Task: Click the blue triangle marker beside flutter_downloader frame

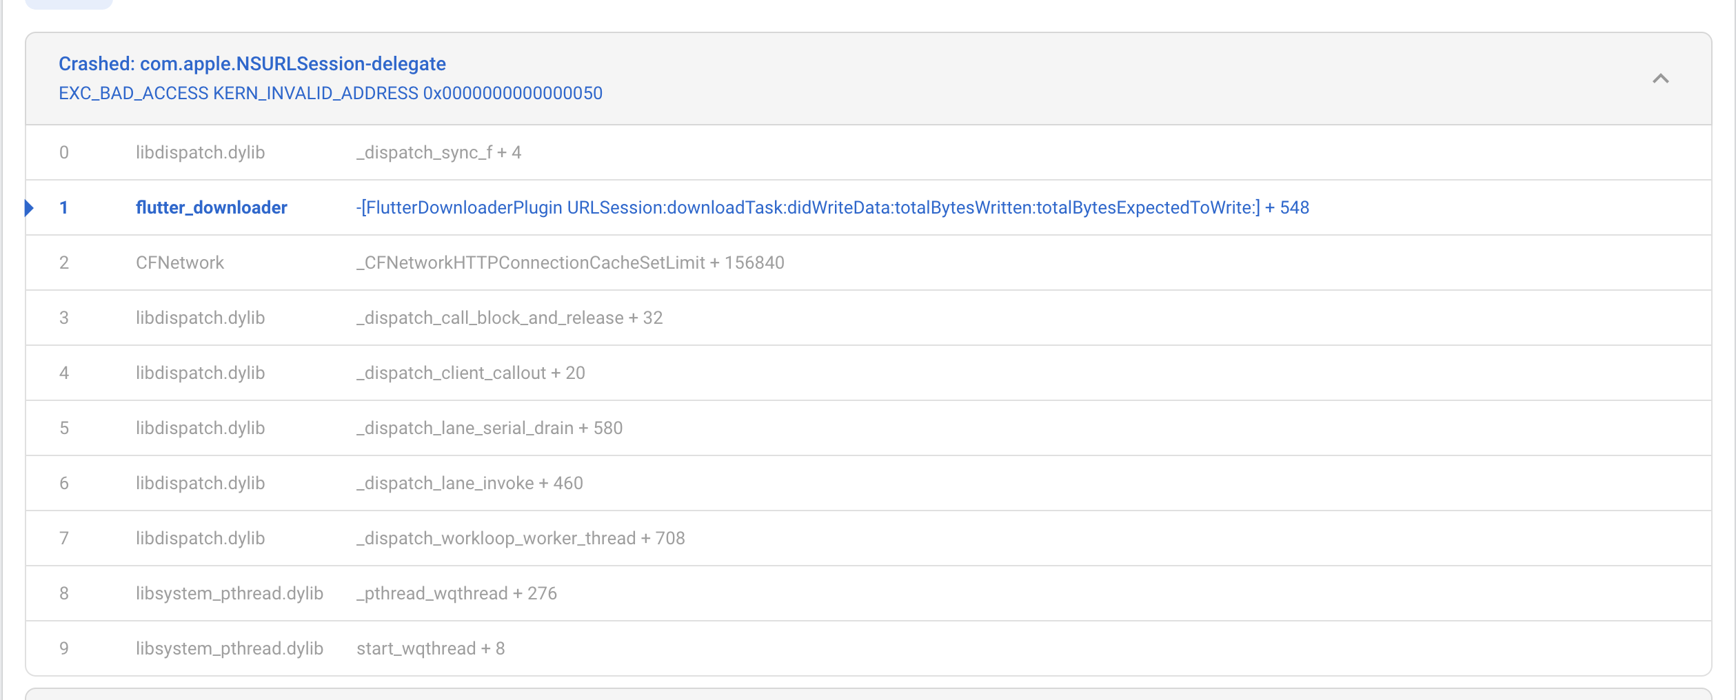Action: pos(30,207)
